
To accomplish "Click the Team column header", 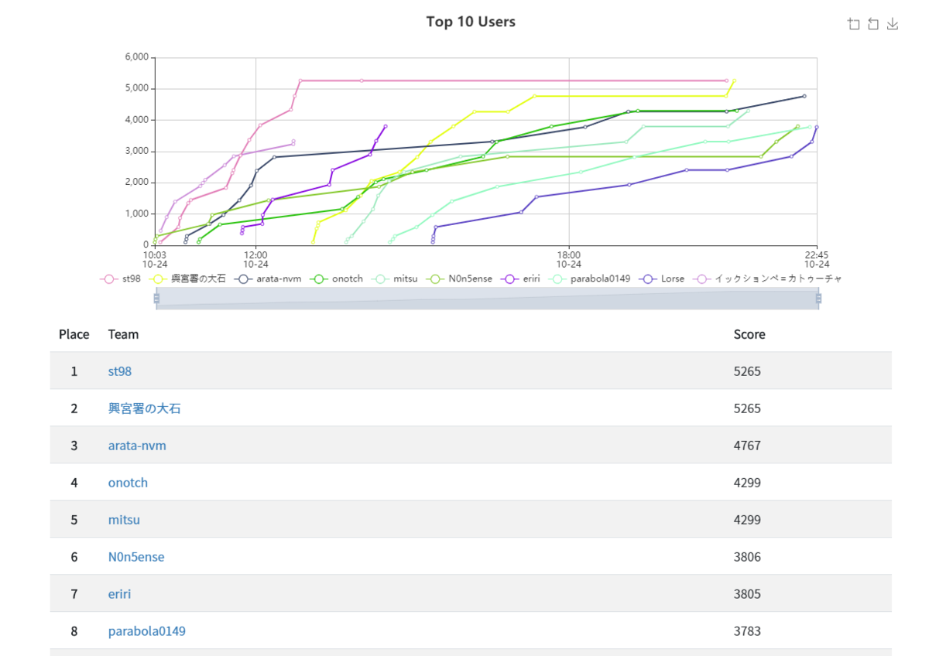I will pyautogui.click(x=123, y=334).
